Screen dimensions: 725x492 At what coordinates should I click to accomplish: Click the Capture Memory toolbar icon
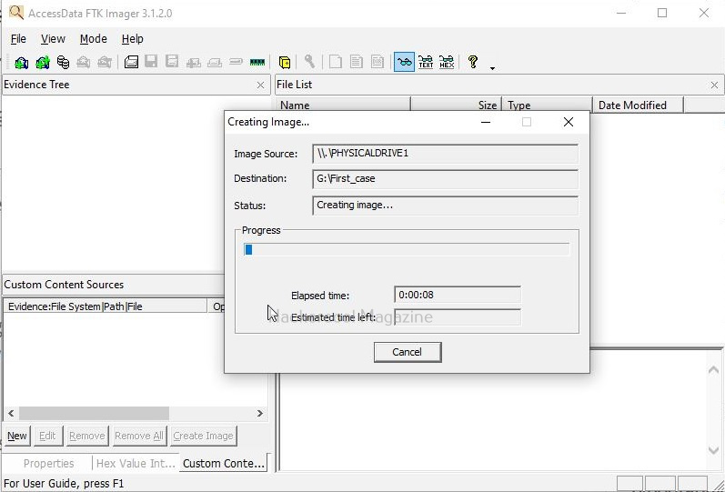[x=257, y=63]
